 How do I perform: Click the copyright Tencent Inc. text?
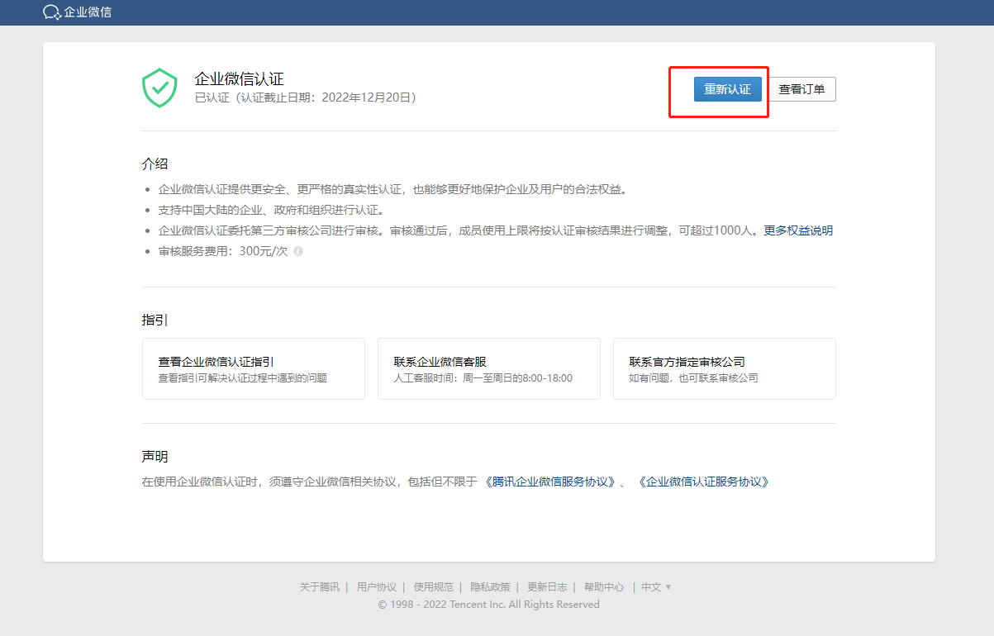pos(489,605)
